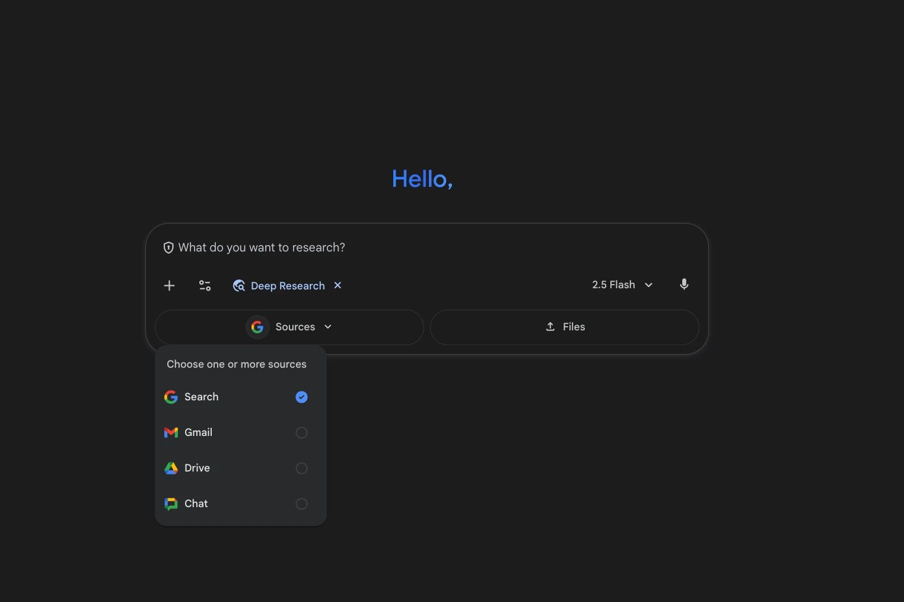Collapse the Sources dropdown chevron

pos(328,327)
